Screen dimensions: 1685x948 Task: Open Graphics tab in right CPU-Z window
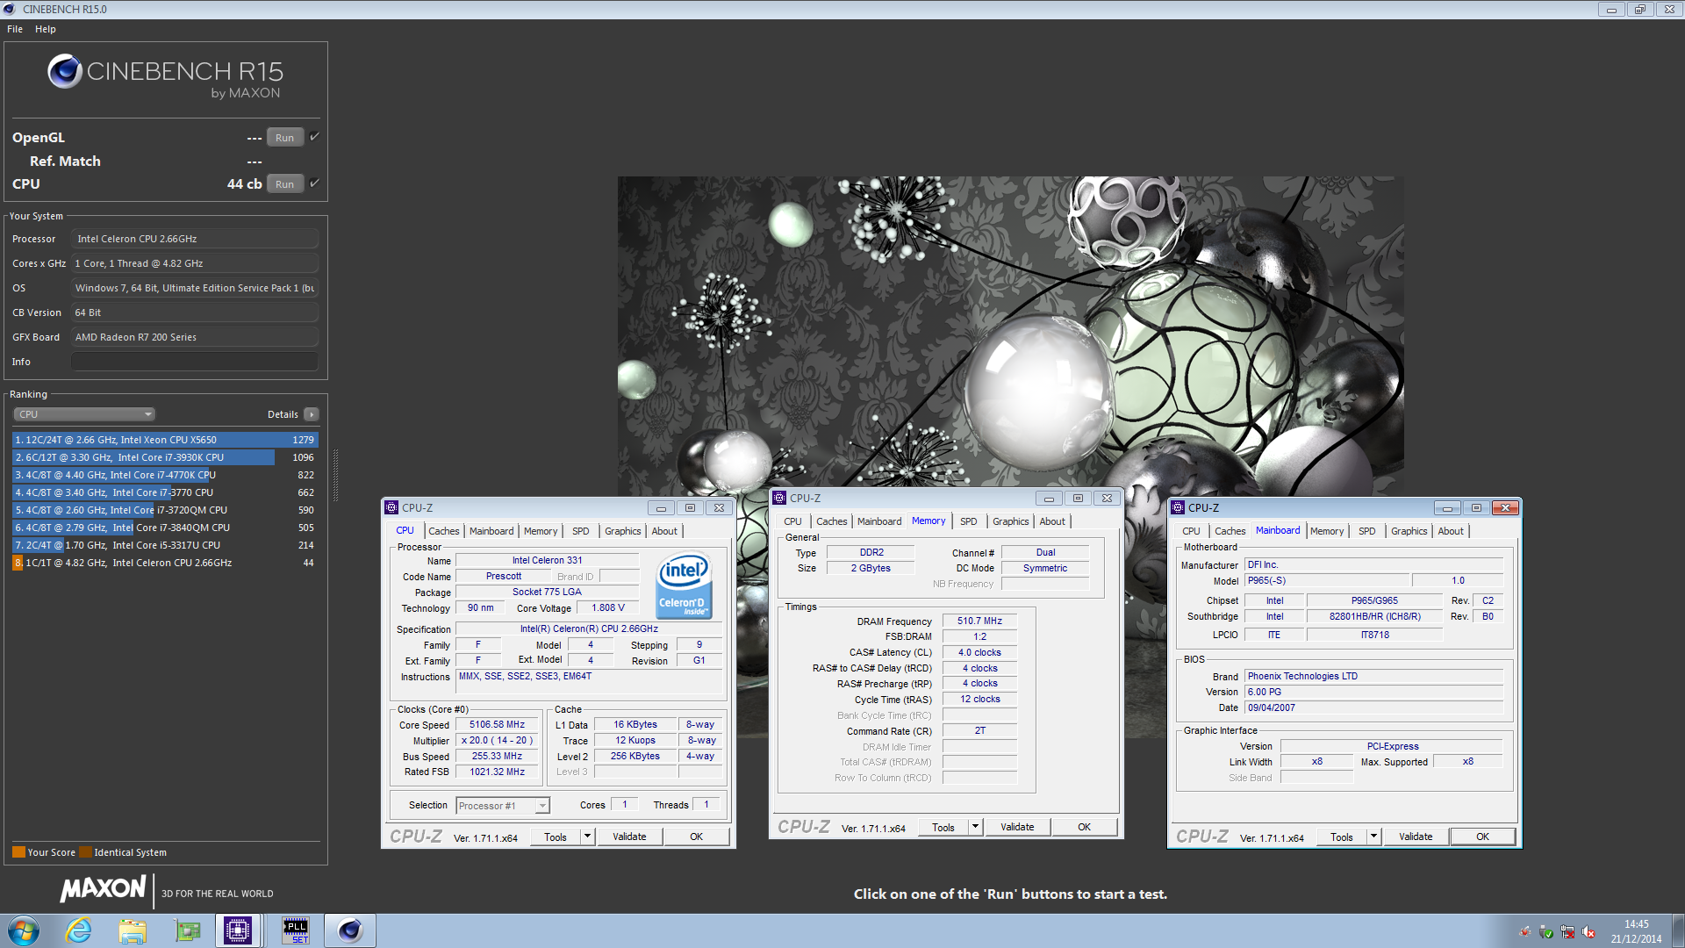click(1409, 531)
